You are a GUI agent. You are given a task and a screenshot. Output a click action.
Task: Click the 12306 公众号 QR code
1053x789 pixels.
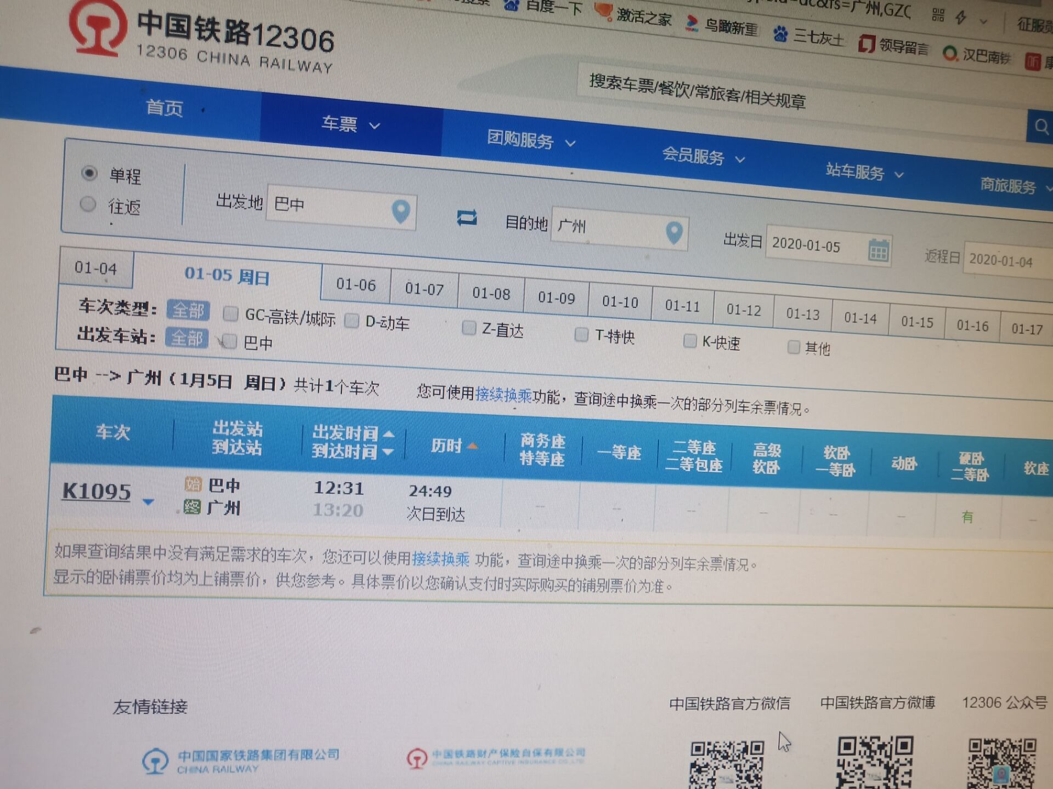(1002, 763)
